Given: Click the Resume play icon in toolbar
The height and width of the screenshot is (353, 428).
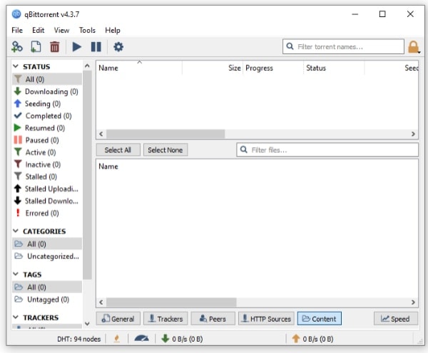Looking at the screenshot, I should (77, 46).
